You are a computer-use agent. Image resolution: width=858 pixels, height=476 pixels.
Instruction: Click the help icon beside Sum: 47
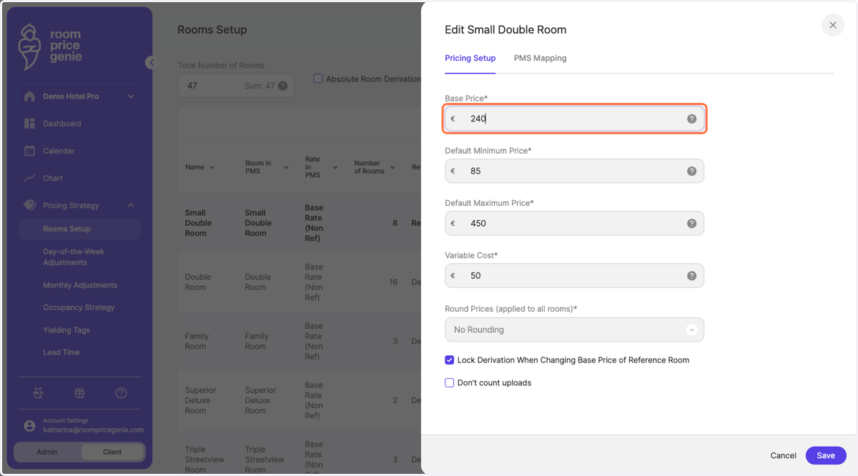point(282,86)
